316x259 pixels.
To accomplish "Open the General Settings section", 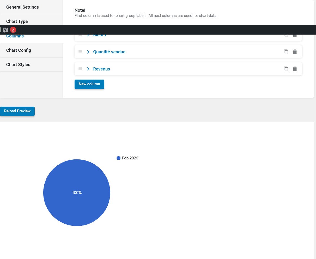I will [22, 7].
